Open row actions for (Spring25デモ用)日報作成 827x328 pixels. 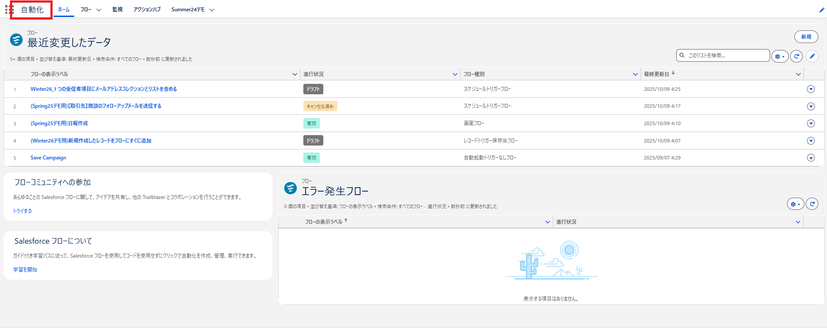[810, 123]
